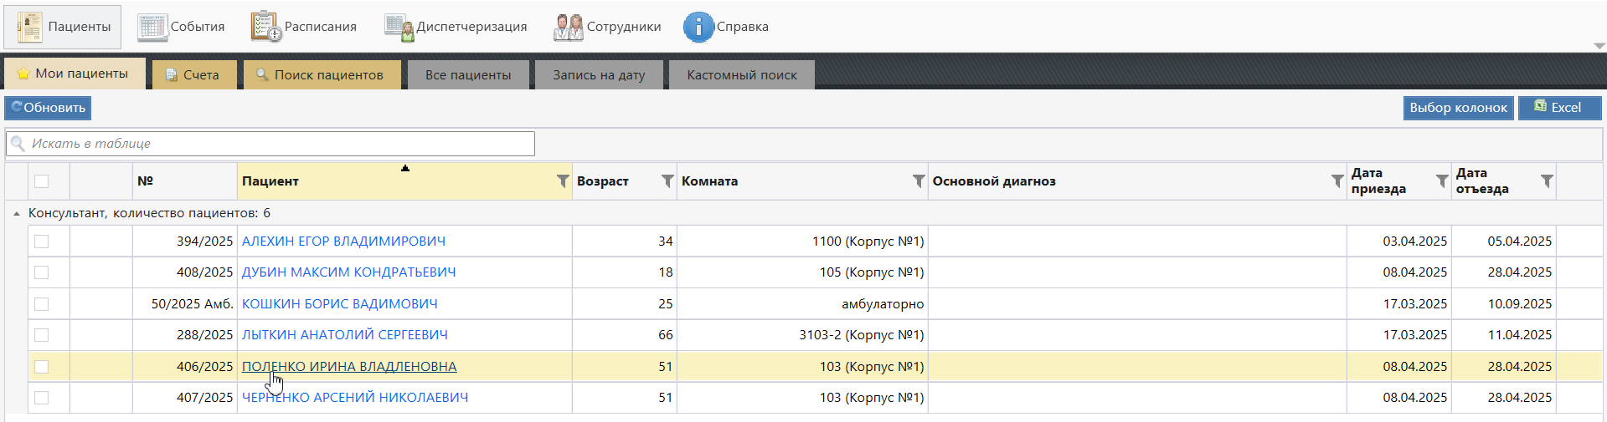Open the Расписания clipboard icon
The width and height of the screenshot is (1607, 422).
point(266,27)
